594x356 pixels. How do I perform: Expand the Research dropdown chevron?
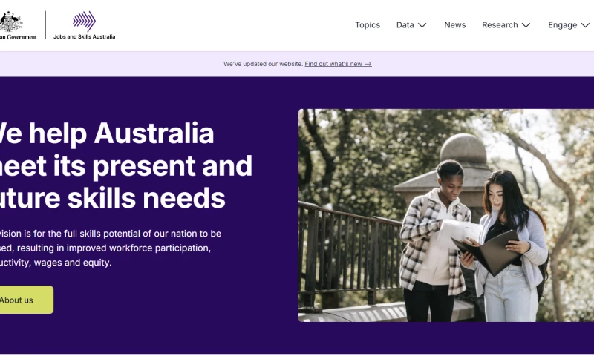pos(526,25)
